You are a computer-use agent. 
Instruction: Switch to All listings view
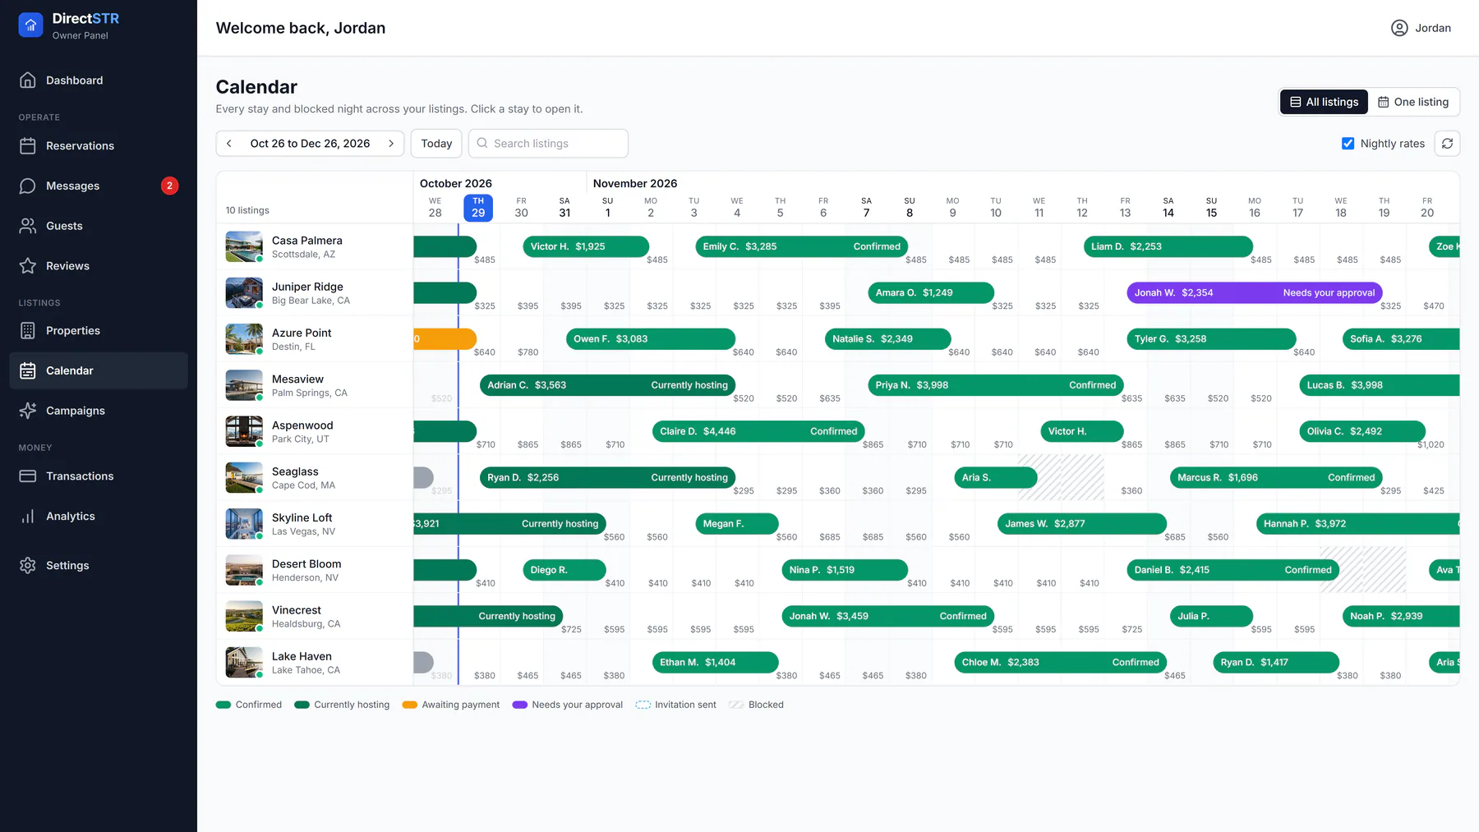point(1324,102)
